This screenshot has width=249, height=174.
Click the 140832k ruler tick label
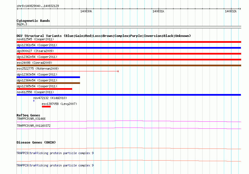[231, 11]
